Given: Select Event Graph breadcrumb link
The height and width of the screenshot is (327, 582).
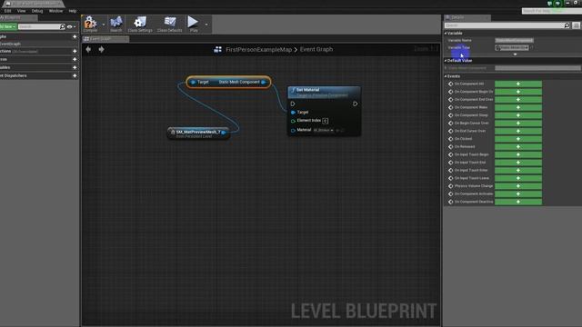Looking at the screenshot, I should point(316,49).
